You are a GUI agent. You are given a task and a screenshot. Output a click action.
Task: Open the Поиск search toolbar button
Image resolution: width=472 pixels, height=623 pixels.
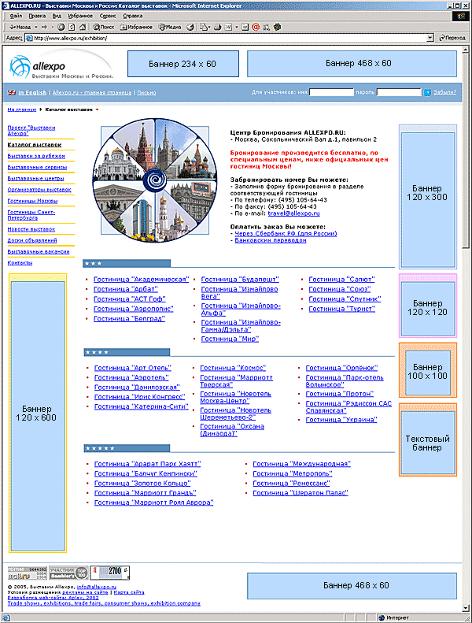104,27
